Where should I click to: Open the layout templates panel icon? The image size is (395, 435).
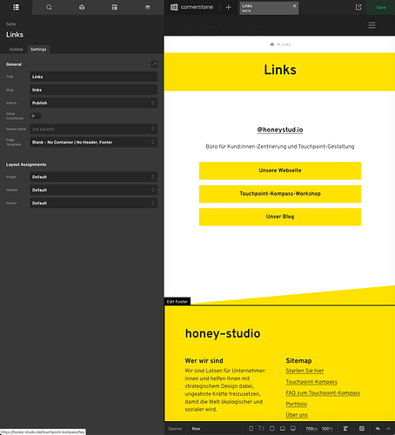[x=115, y=7]
